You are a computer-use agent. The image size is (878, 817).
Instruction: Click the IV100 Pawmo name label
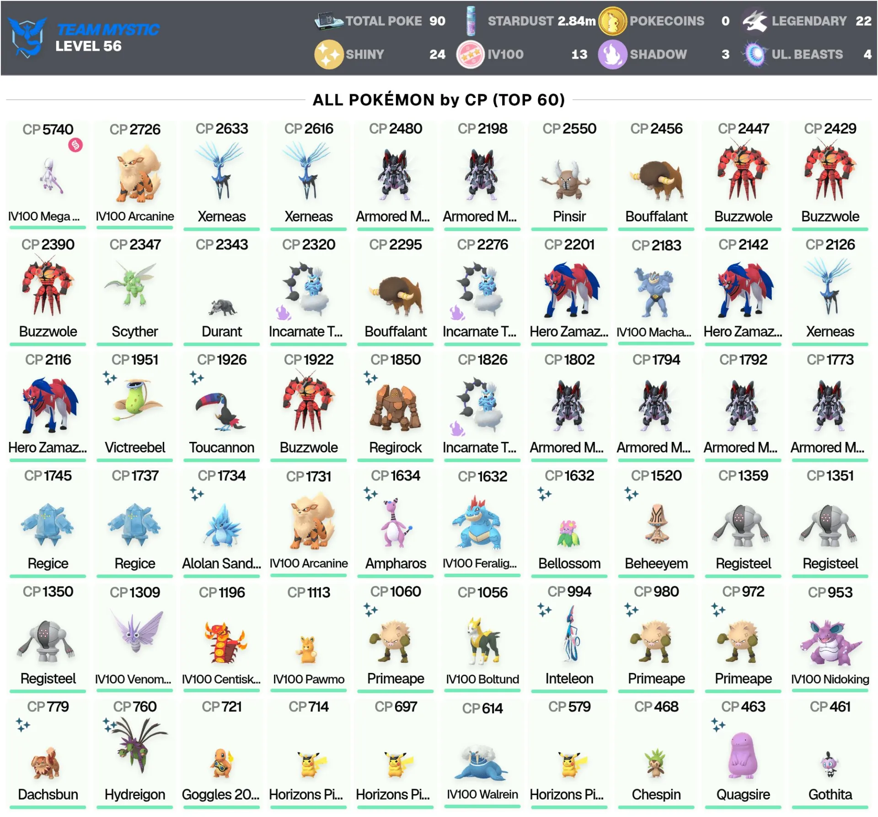click(309, 679)
